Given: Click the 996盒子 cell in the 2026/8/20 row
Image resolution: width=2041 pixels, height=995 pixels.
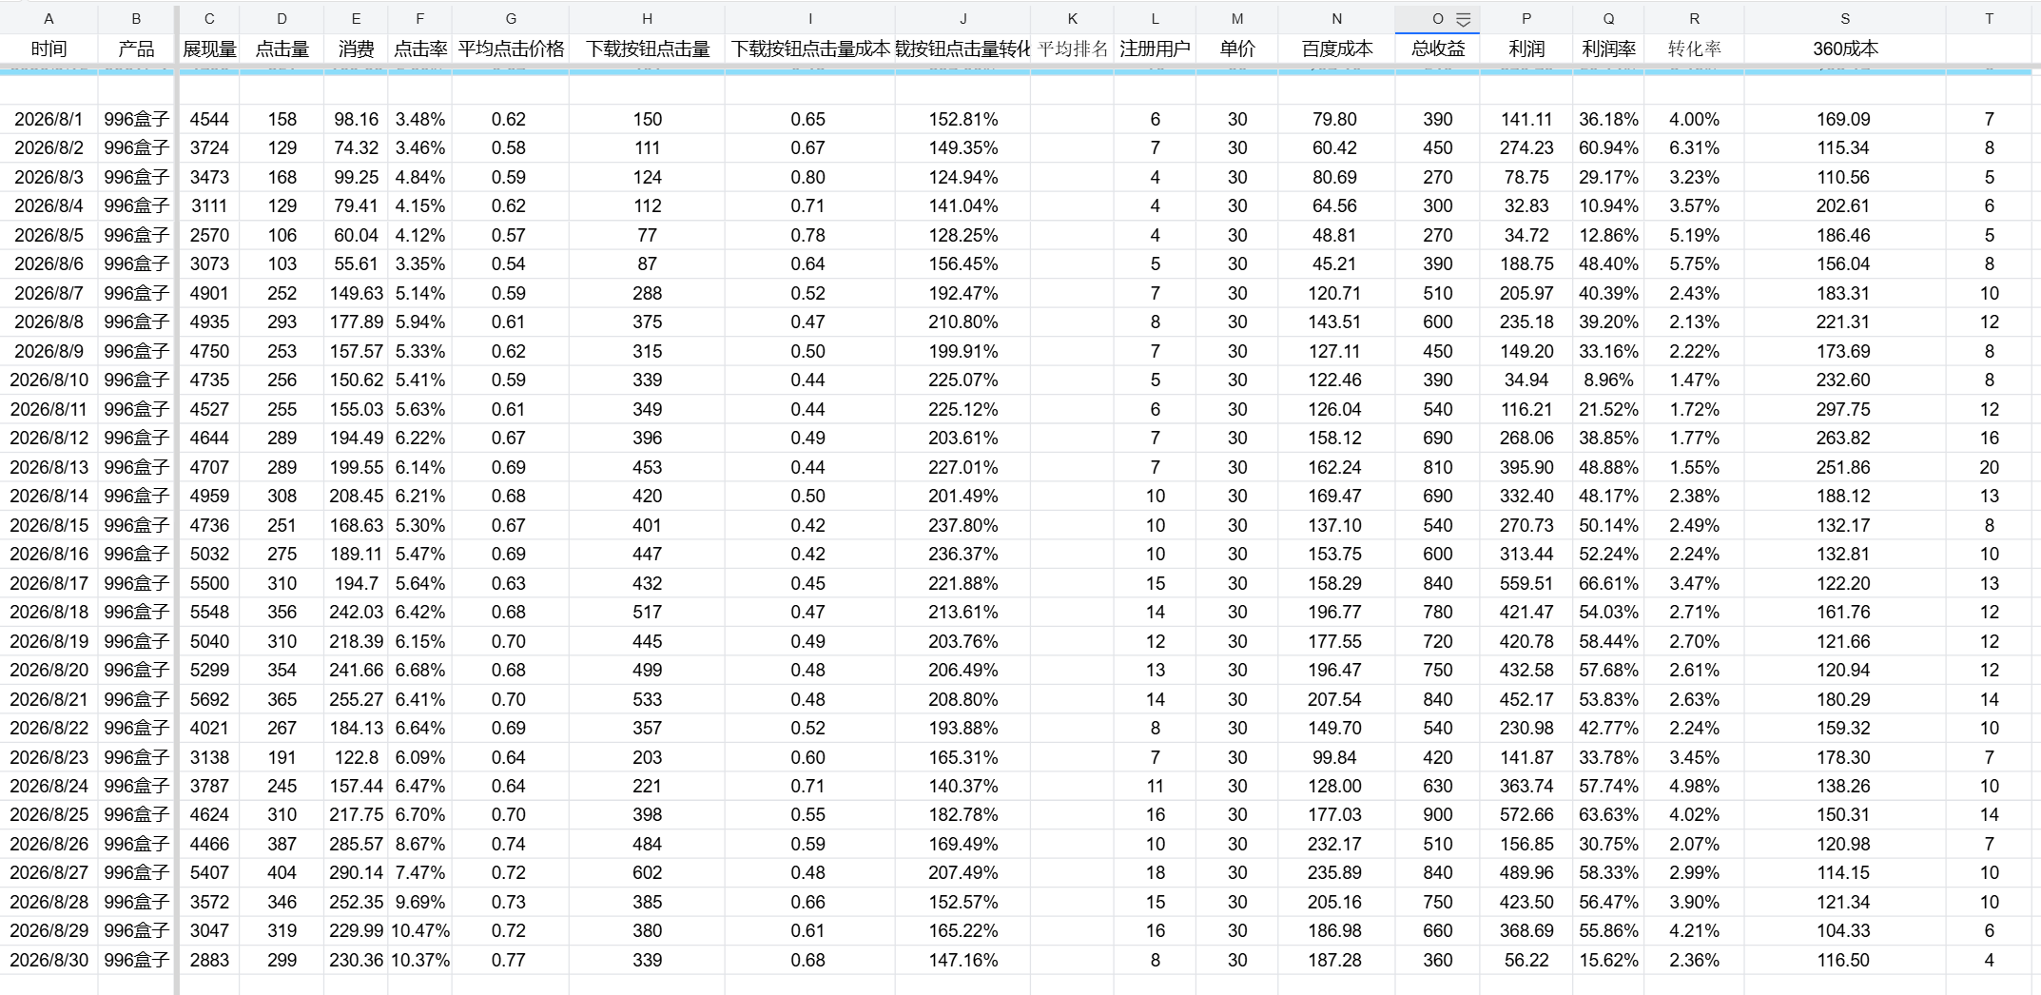Looking at the screenshot, I should coord(136,670).
